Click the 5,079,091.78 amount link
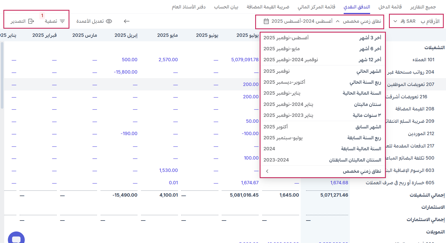The height and width of the screenshot is (243, 446). point(244,60)
